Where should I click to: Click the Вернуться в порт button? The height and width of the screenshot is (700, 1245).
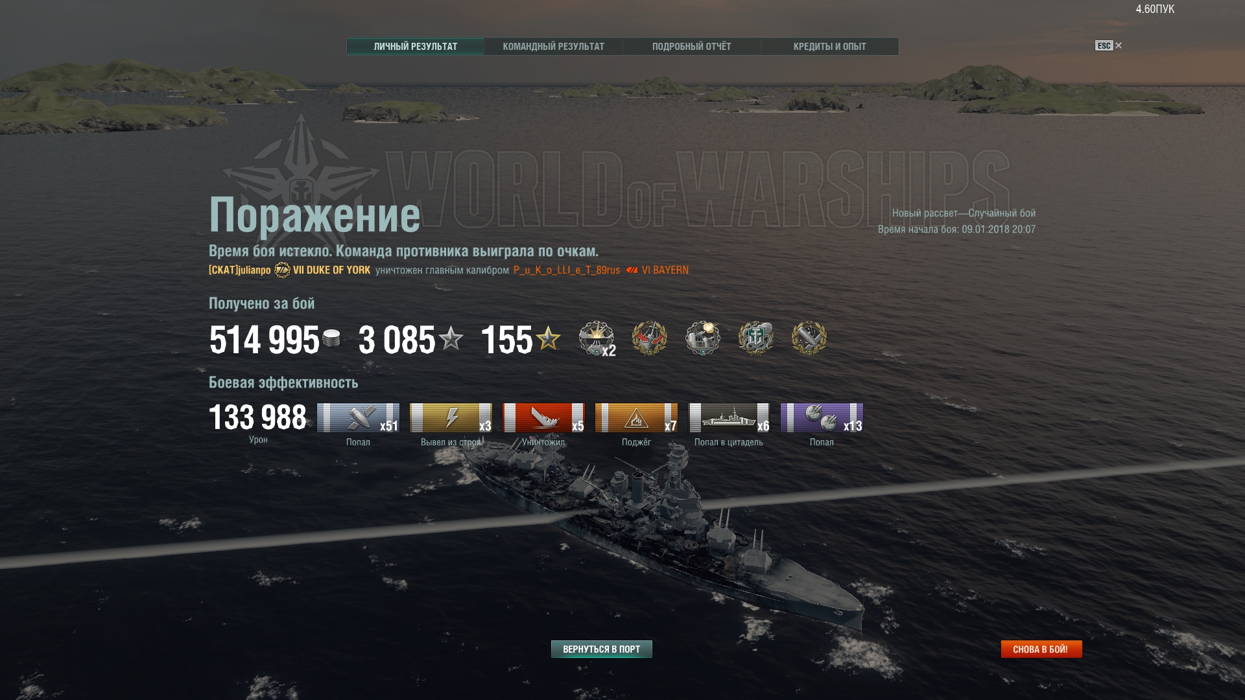[601, 649]
